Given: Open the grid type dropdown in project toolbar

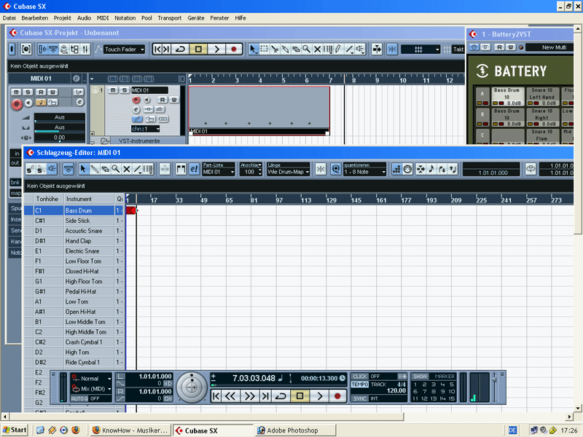Looking at the screenshot, I should 421,50.
